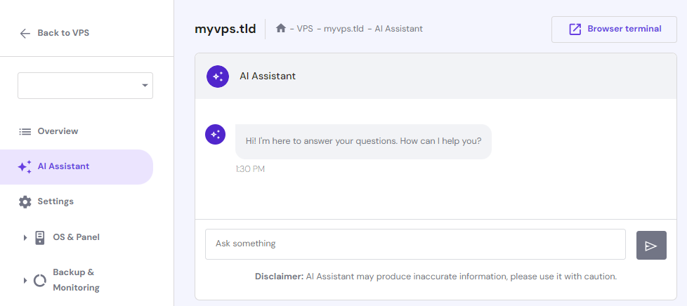
Task: Click the Settings gear icon
Action: tap(25, 202)
